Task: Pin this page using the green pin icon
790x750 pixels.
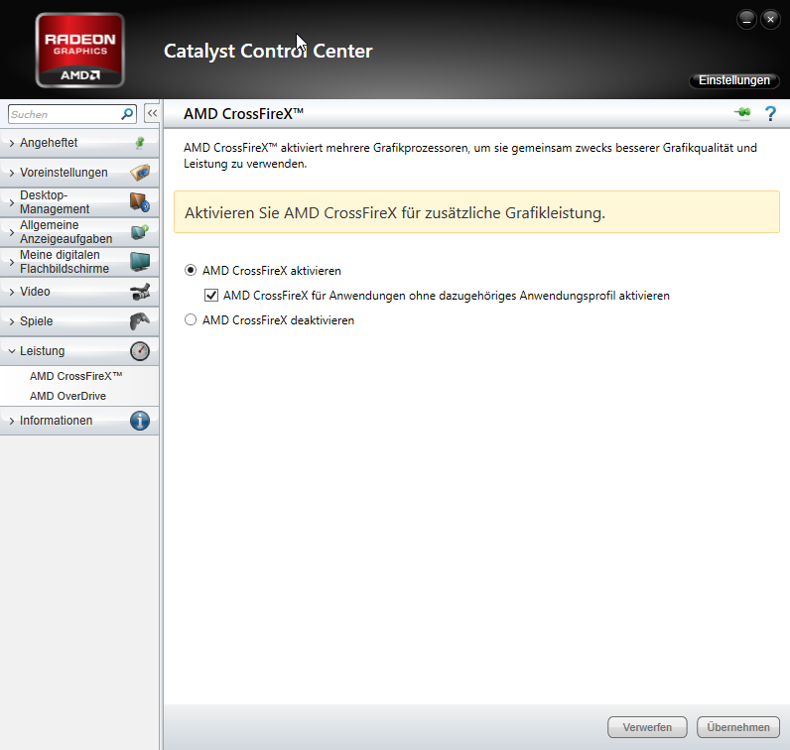Action: pyautogui.click(x=742, y=113)
